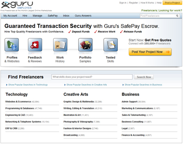The height and width of the screenshot is (150, 184).
Task: Open the Profiles & Websites icon
Action: coord(12,45)
